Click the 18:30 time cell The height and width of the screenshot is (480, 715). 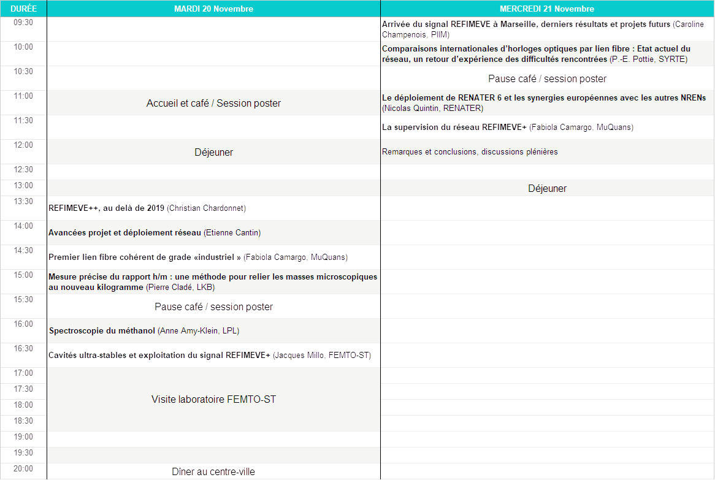click(23, 424)
